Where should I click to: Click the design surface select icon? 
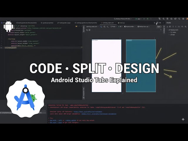pyautogui.click(x=101, y=27)
